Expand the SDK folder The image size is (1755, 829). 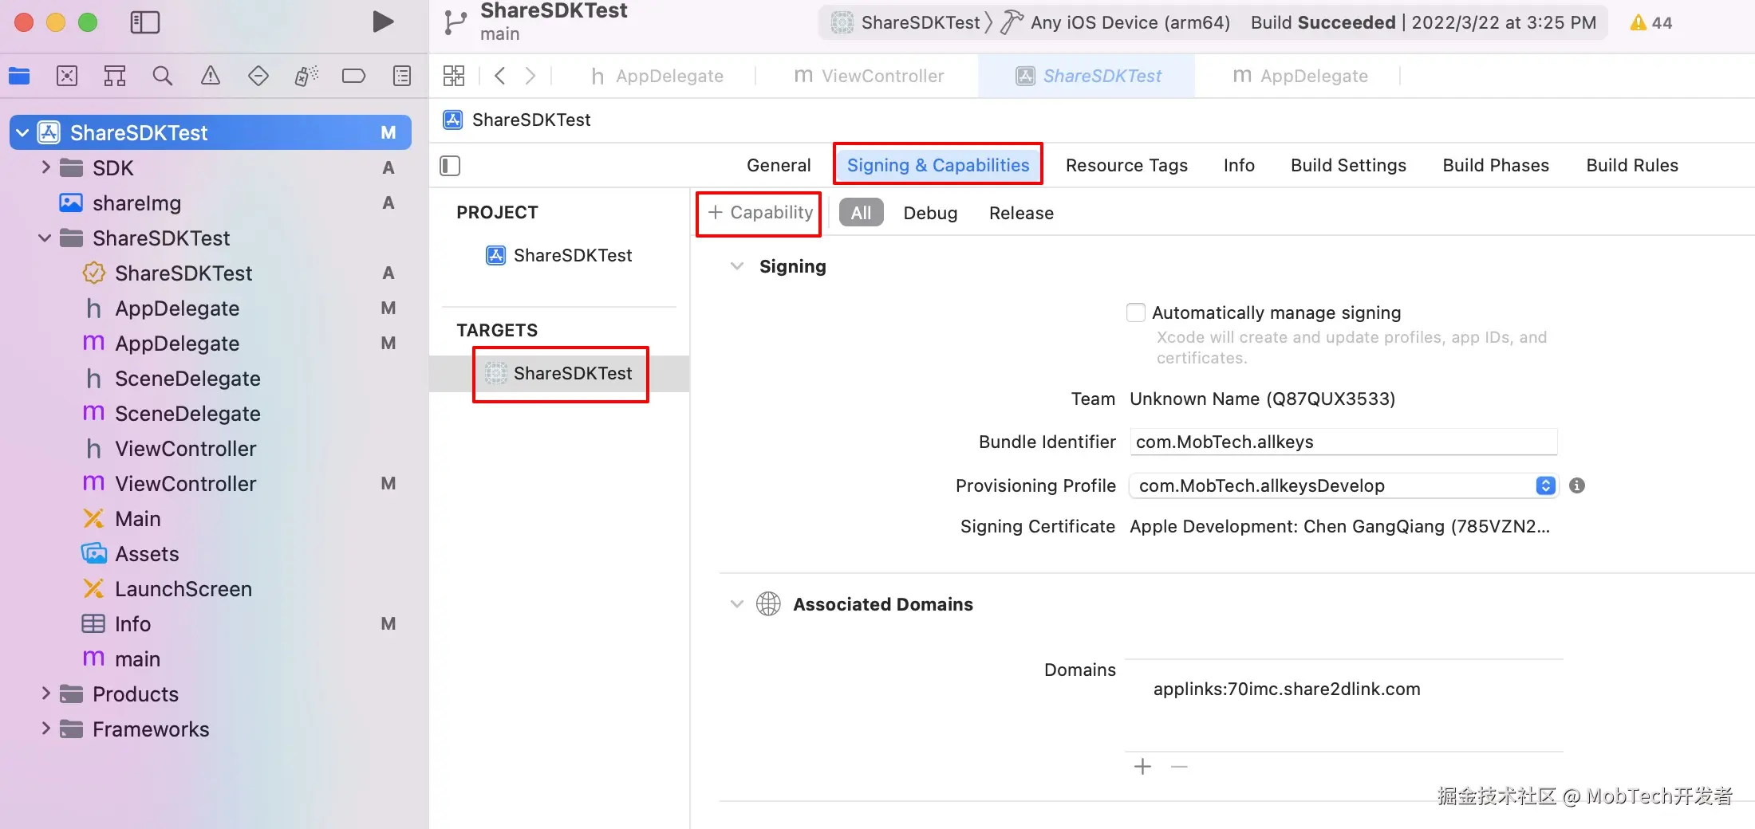point(45,167)
